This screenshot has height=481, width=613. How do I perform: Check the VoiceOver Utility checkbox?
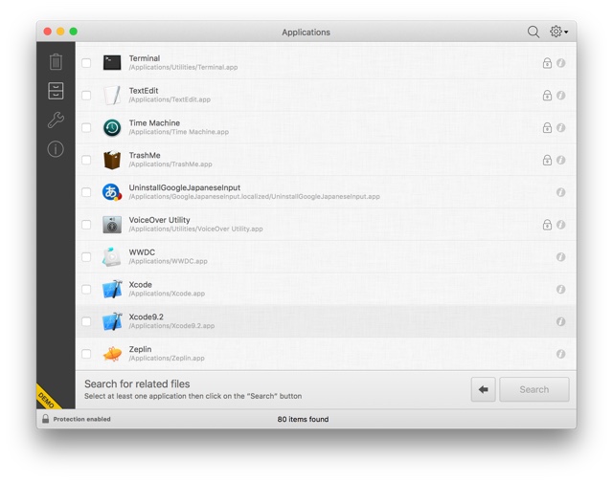click(x=86, y=225)
